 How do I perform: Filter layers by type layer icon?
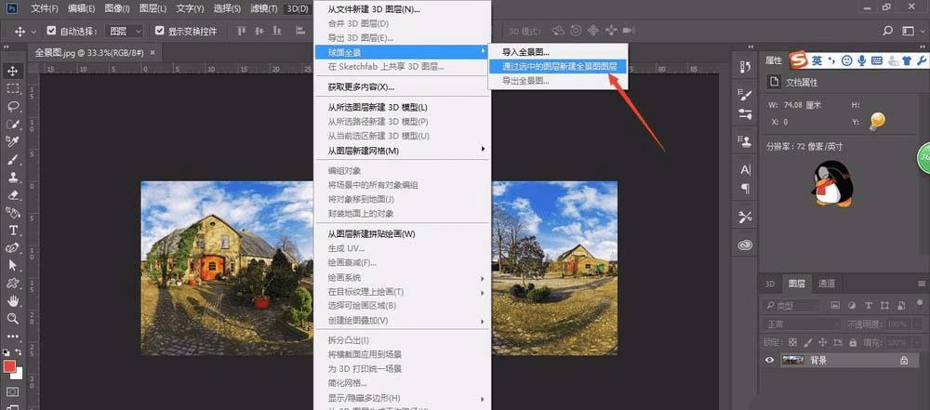coord(869,306)
